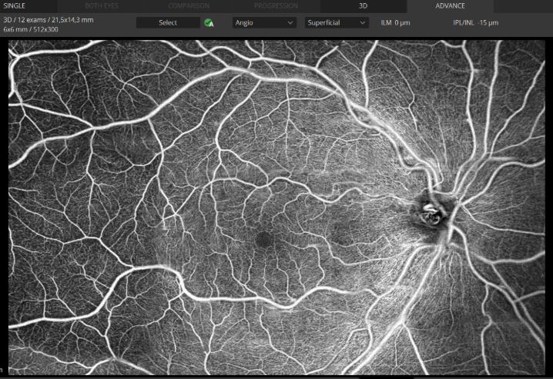The width and height of the screenshot is (553, 379).
Task: Click the optic disc in the angiogram
Action: (x=430, y=210)
